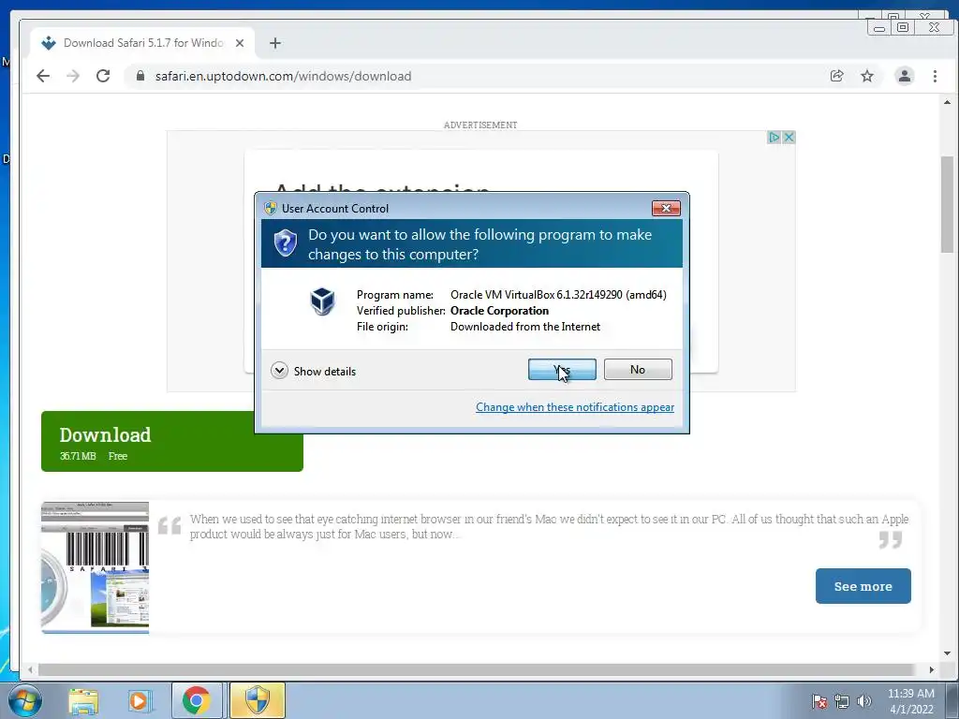Minimize the Chrome window
Viewport: 959px width, 719px height.
(879, 27)
